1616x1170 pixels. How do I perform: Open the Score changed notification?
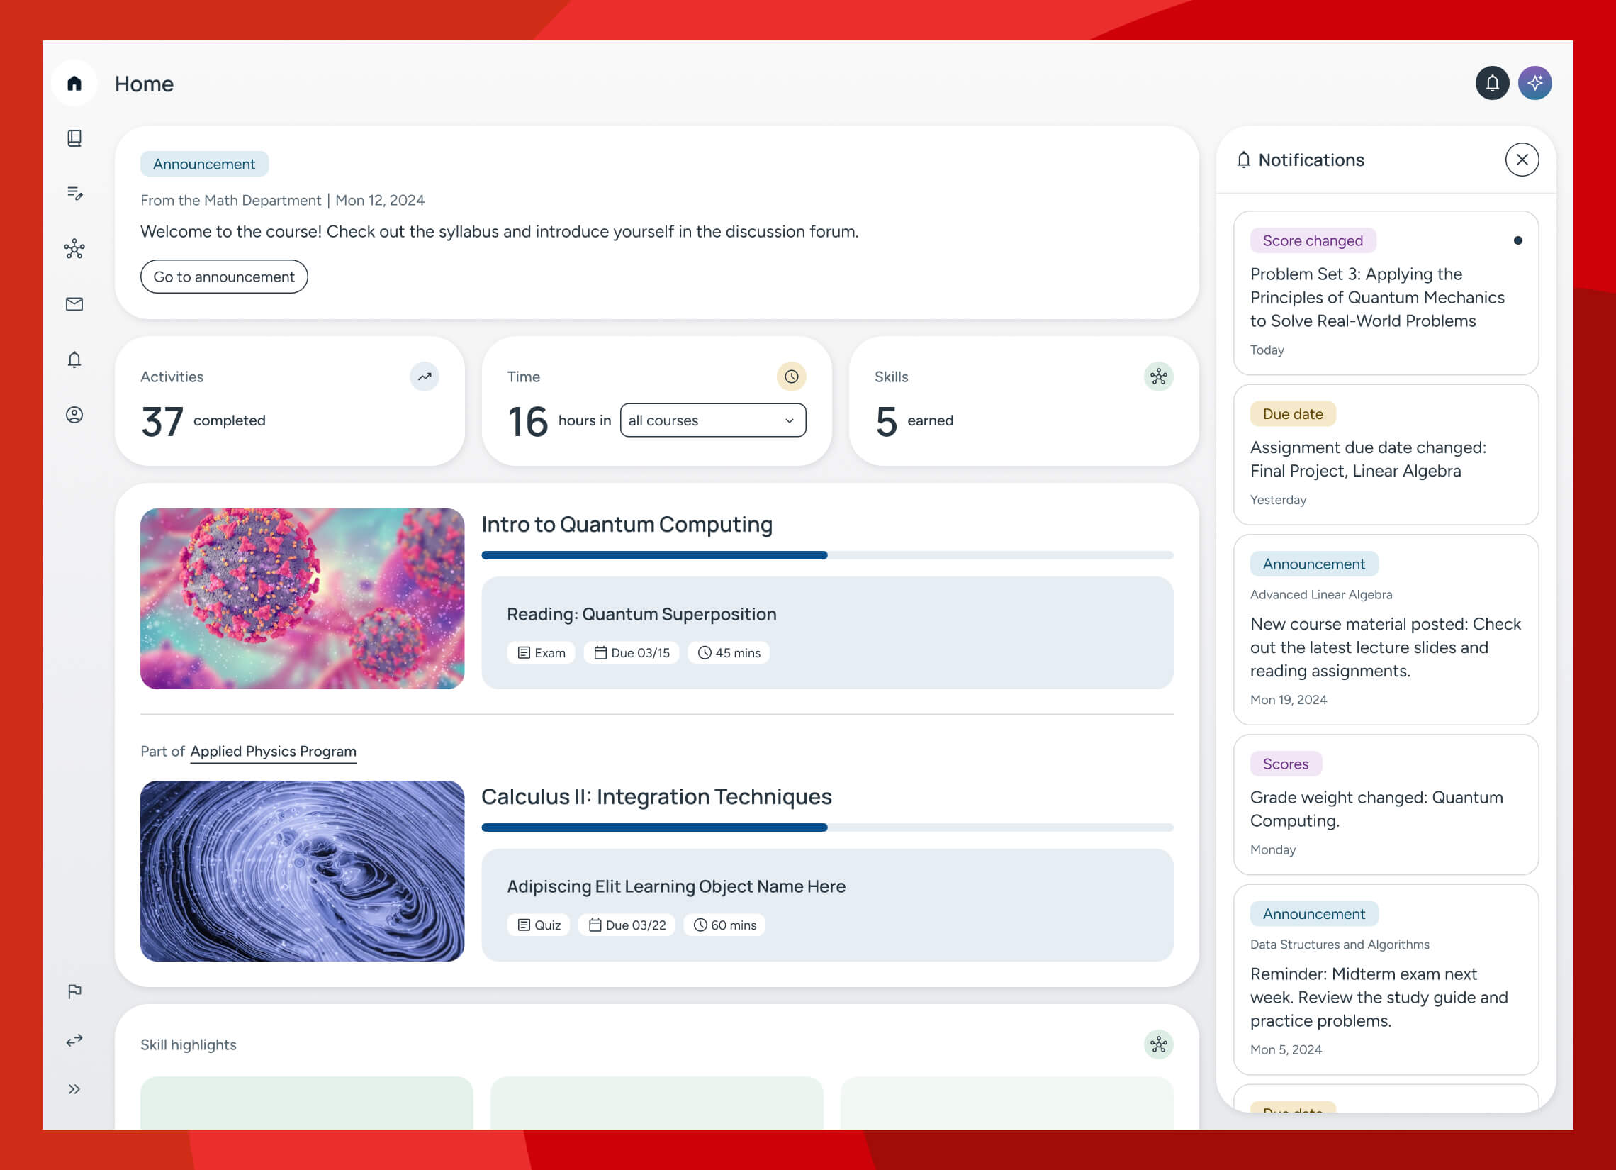1385,293
